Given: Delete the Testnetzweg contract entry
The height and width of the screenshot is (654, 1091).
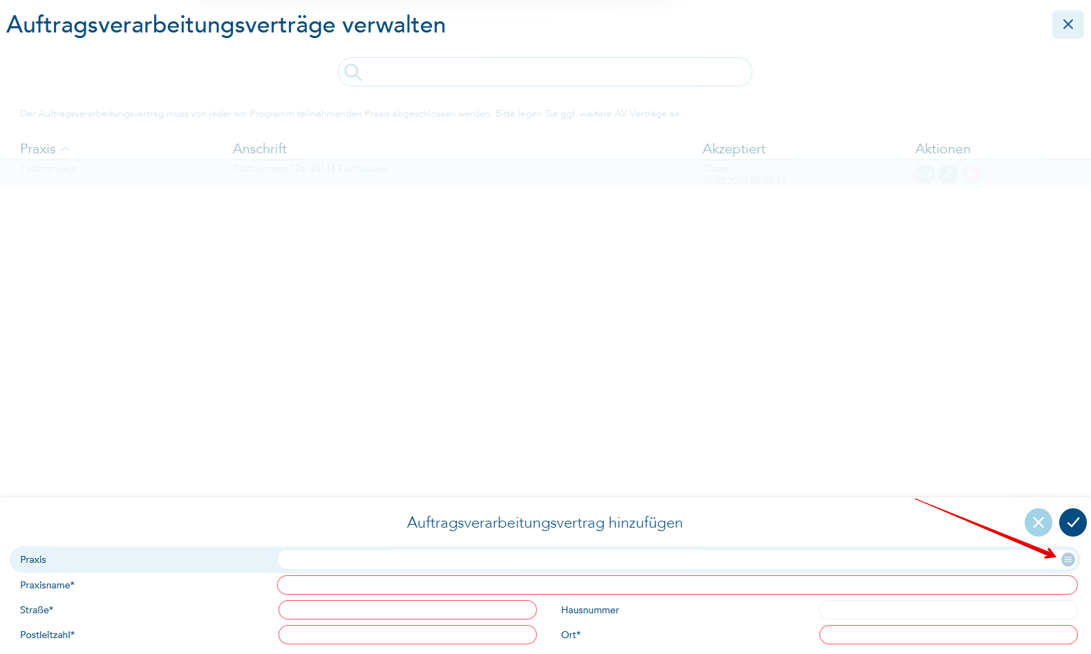Looking at the screenshot, I should pyautogui.click(x=971, y=173).
